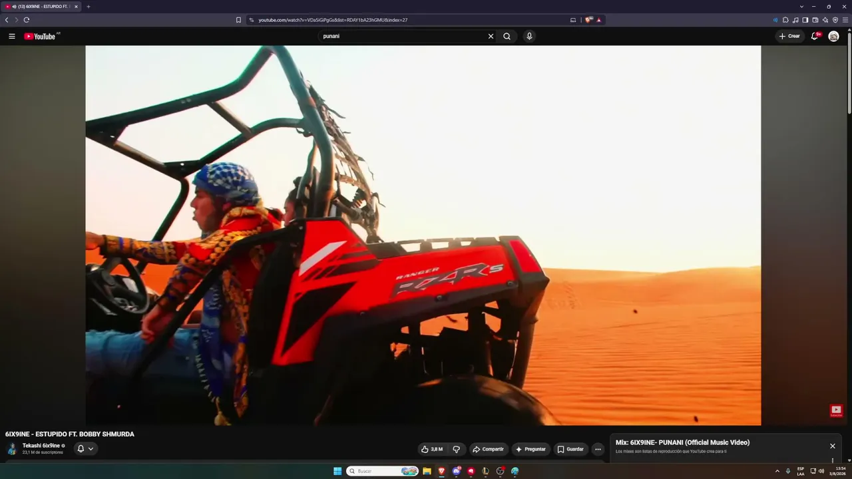Select the 6IX9INE - ESTUPIDO browser tab
Image resolution: width=852 pixels, height=479 pixels.
pyautogui.click(x=41, y=7)
